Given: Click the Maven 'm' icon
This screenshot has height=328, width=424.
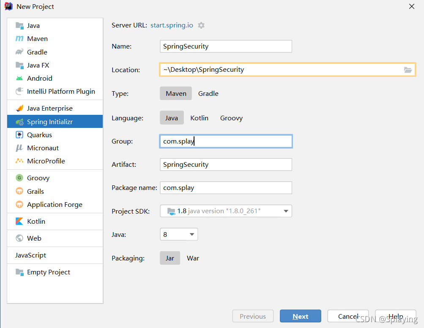Looking at the screenshot, I should [19, 38].
